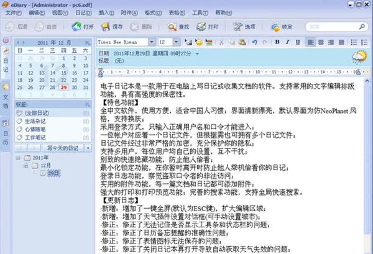Click the 打印 (Print) toolbar icon

click(206, 27)
